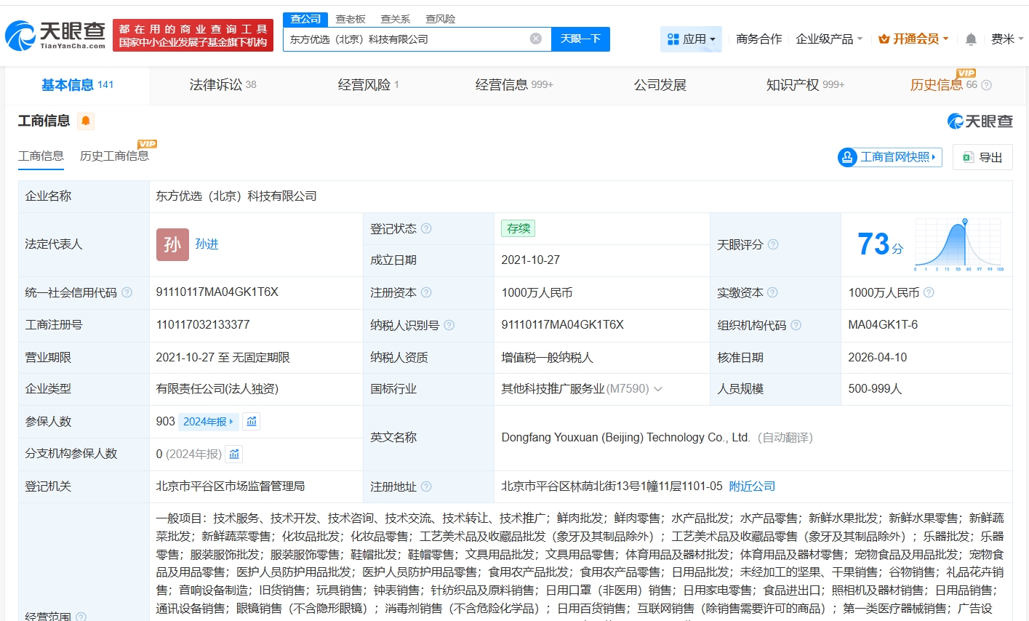Click legal representative avatar 孙

click(x=172, y=245)
